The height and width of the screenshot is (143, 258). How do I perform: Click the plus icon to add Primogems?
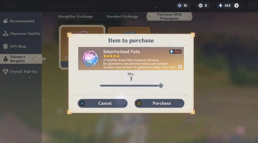(236, 6)
